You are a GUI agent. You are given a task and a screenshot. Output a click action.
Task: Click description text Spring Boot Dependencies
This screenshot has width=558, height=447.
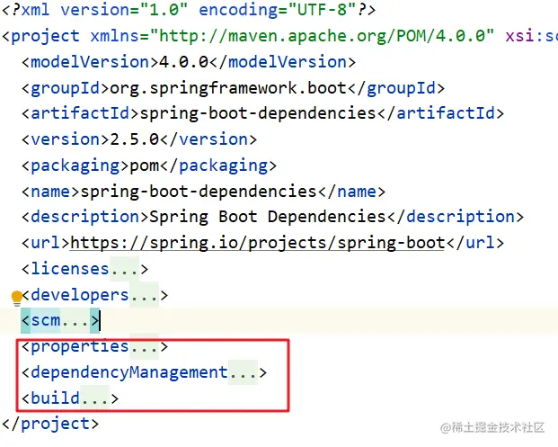pos(268,218)
